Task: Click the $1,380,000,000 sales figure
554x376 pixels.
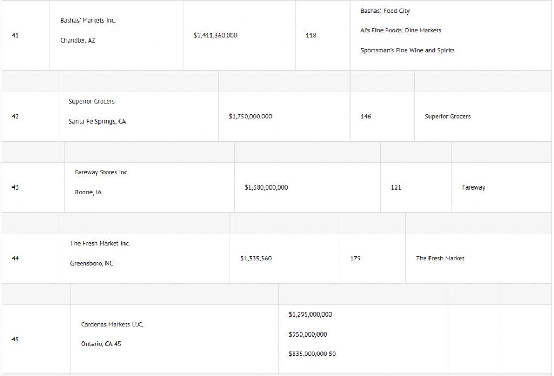Action: click(266, 188)
